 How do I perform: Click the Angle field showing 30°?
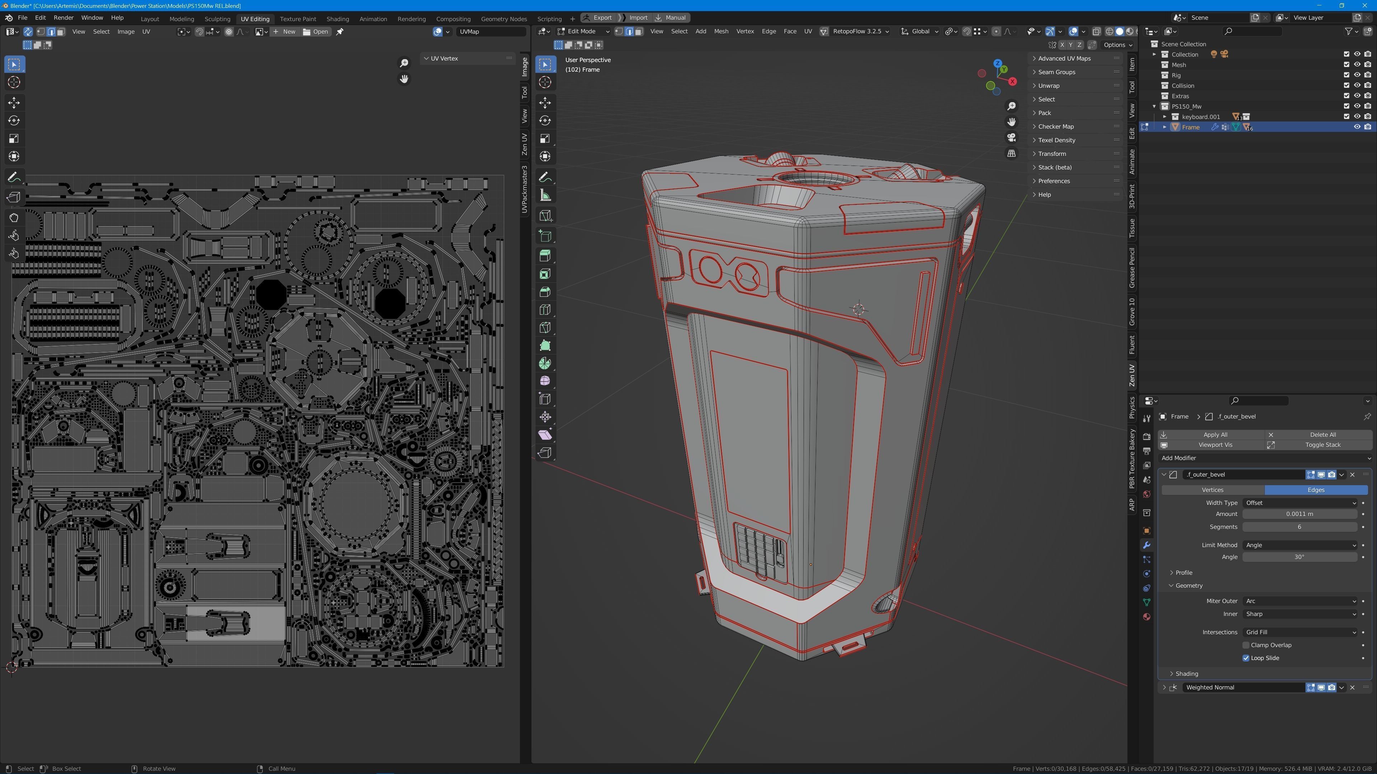tap(1300, 557)
